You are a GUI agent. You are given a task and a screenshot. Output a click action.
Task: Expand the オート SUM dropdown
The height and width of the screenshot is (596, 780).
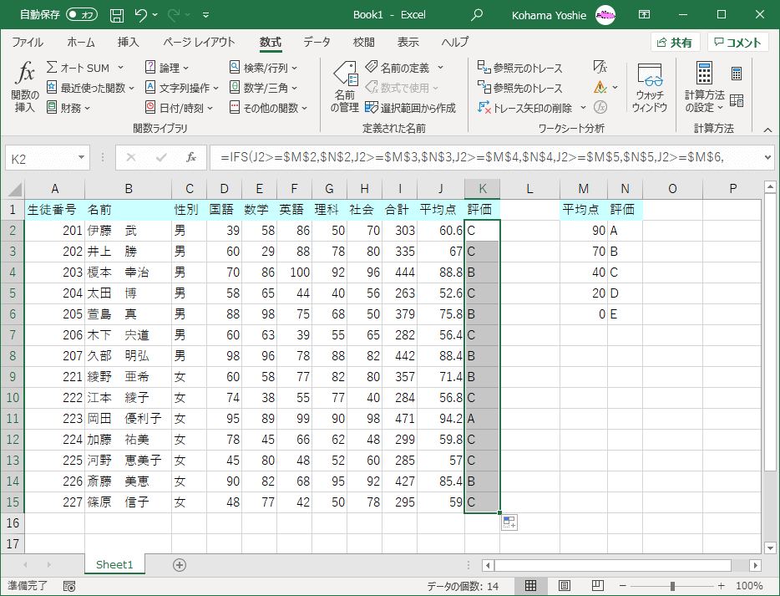[120, 68]
